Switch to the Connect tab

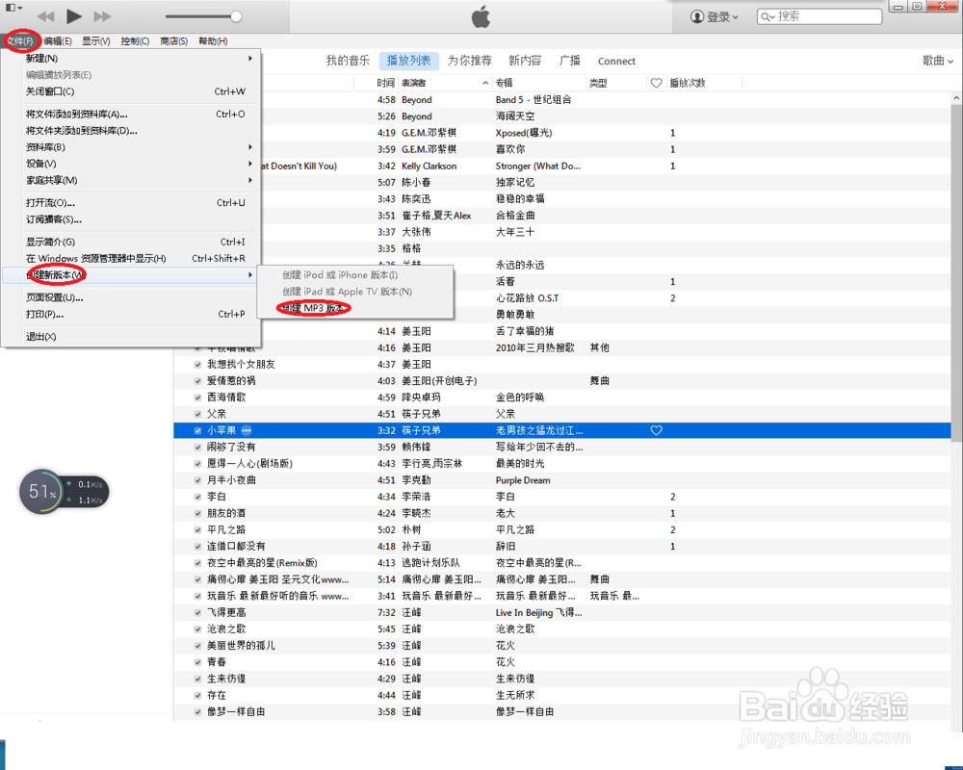[x=616, y=62]
